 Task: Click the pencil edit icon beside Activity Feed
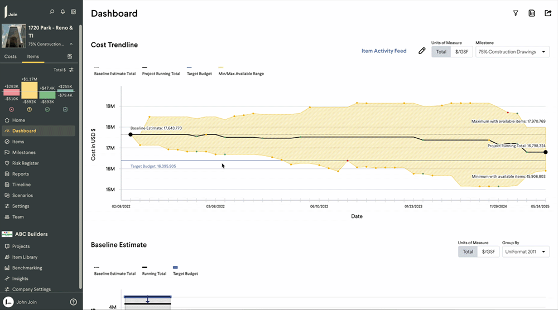pyautogui.click(x=422, y=51)
